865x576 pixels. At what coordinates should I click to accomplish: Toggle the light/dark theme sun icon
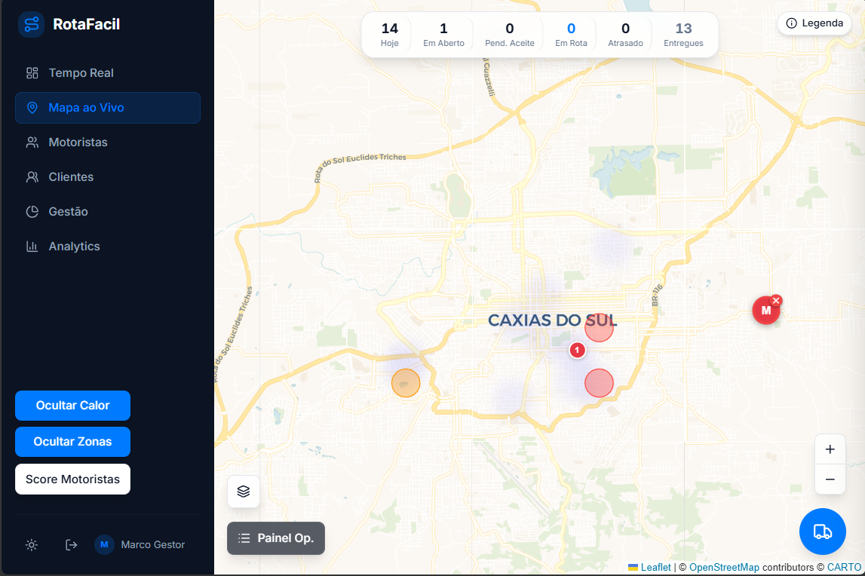[31, 544]
